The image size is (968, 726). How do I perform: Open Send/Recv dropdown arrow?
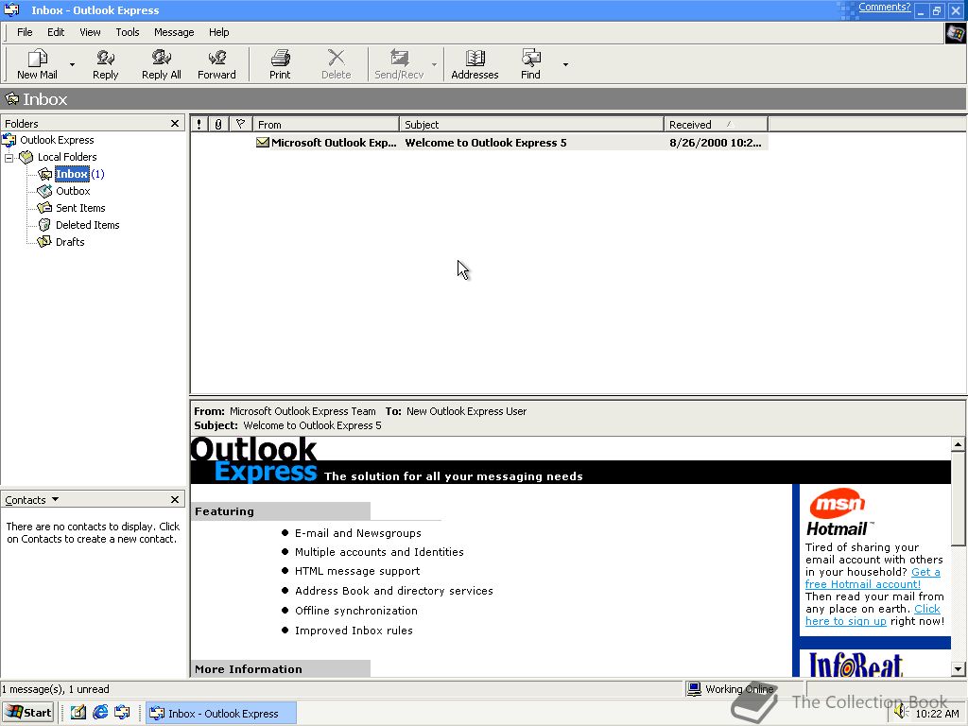tap(434, 64)
